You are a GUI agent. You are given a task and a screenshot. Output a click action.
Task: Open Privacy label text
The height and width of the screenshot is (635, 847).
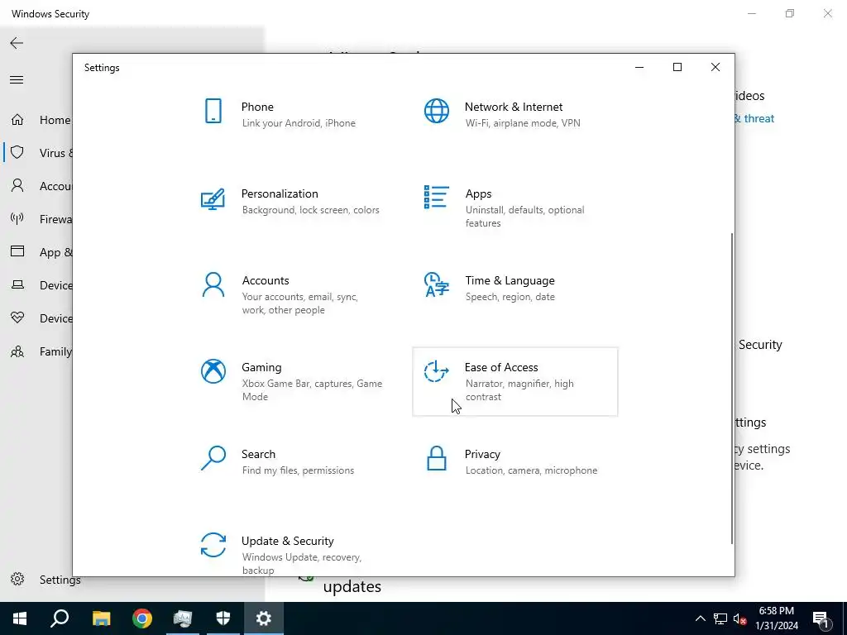(x=482, y=454)
